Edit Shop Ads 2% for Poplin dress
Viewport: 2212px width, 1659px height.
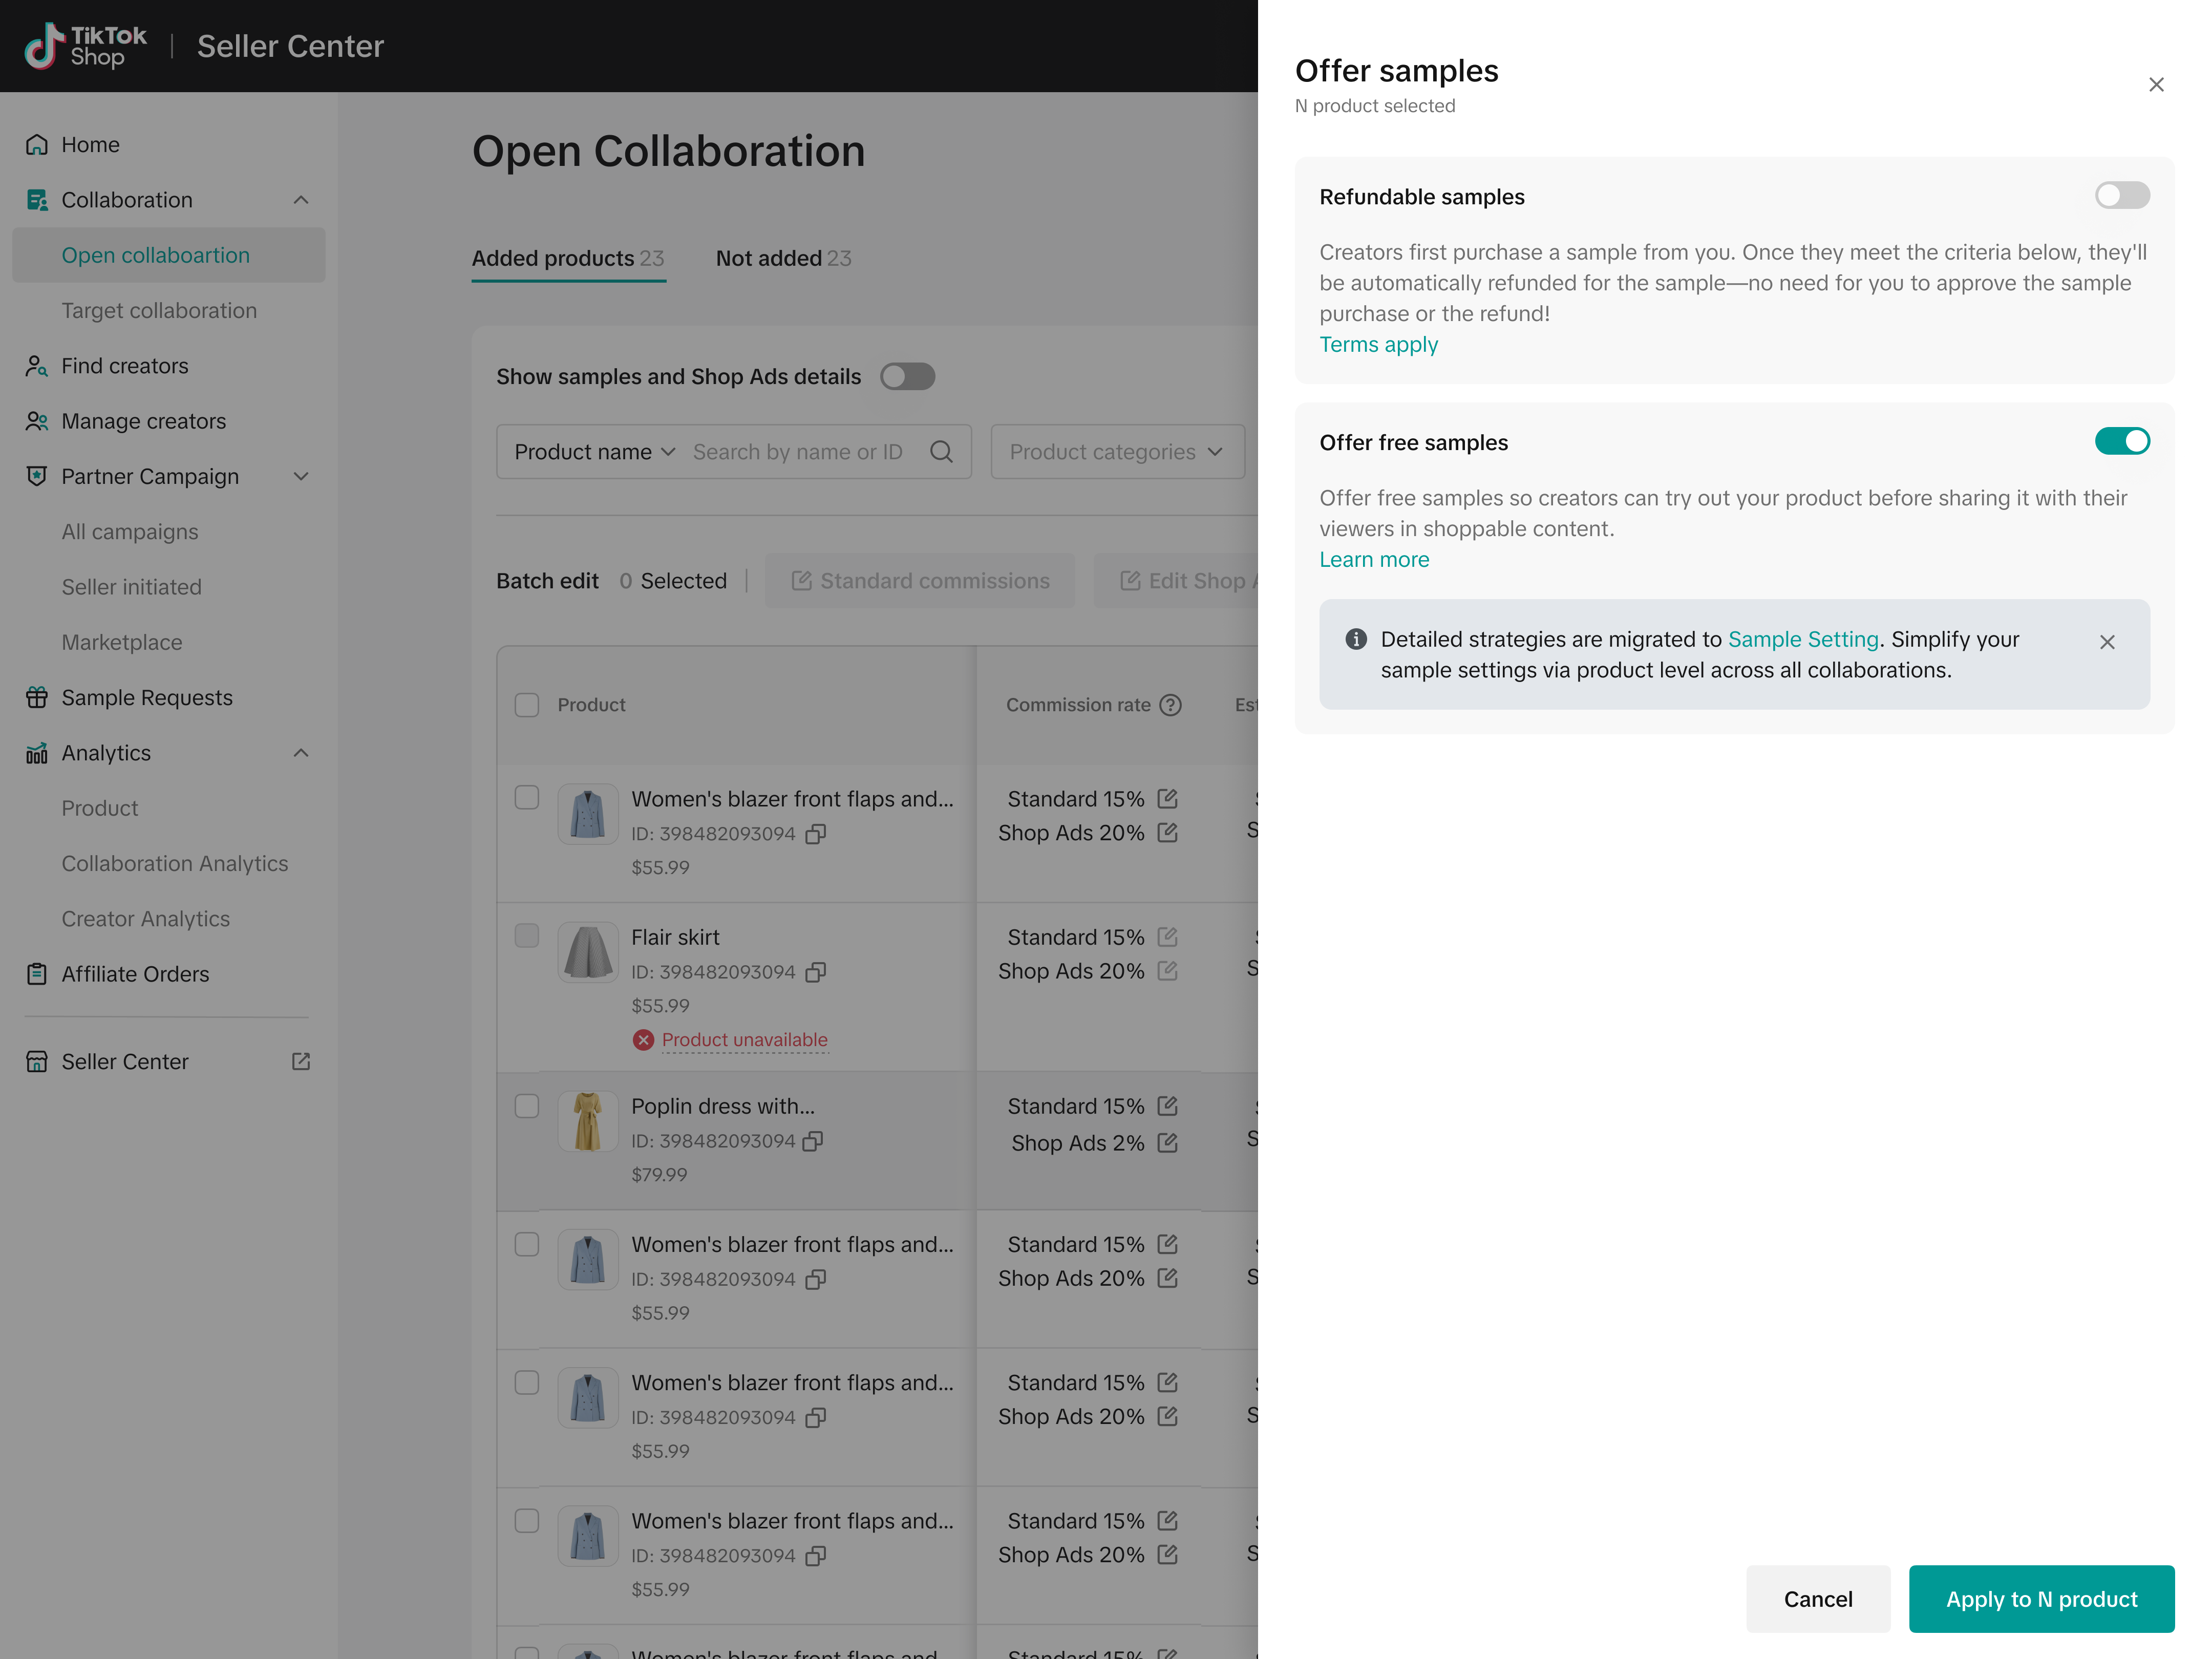1167,1143
